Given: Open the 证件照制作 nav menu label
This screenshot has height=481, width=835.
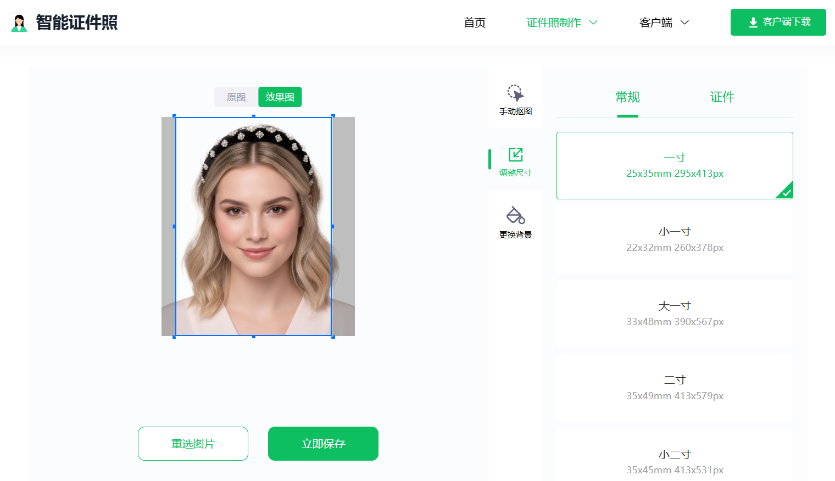Looking at the screenshot, I should tap(554, 23).
